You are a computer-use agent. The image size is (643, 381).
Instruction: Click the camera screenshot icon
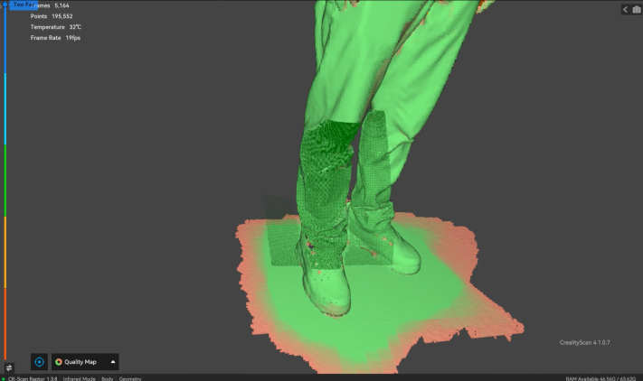click(636, 9)
